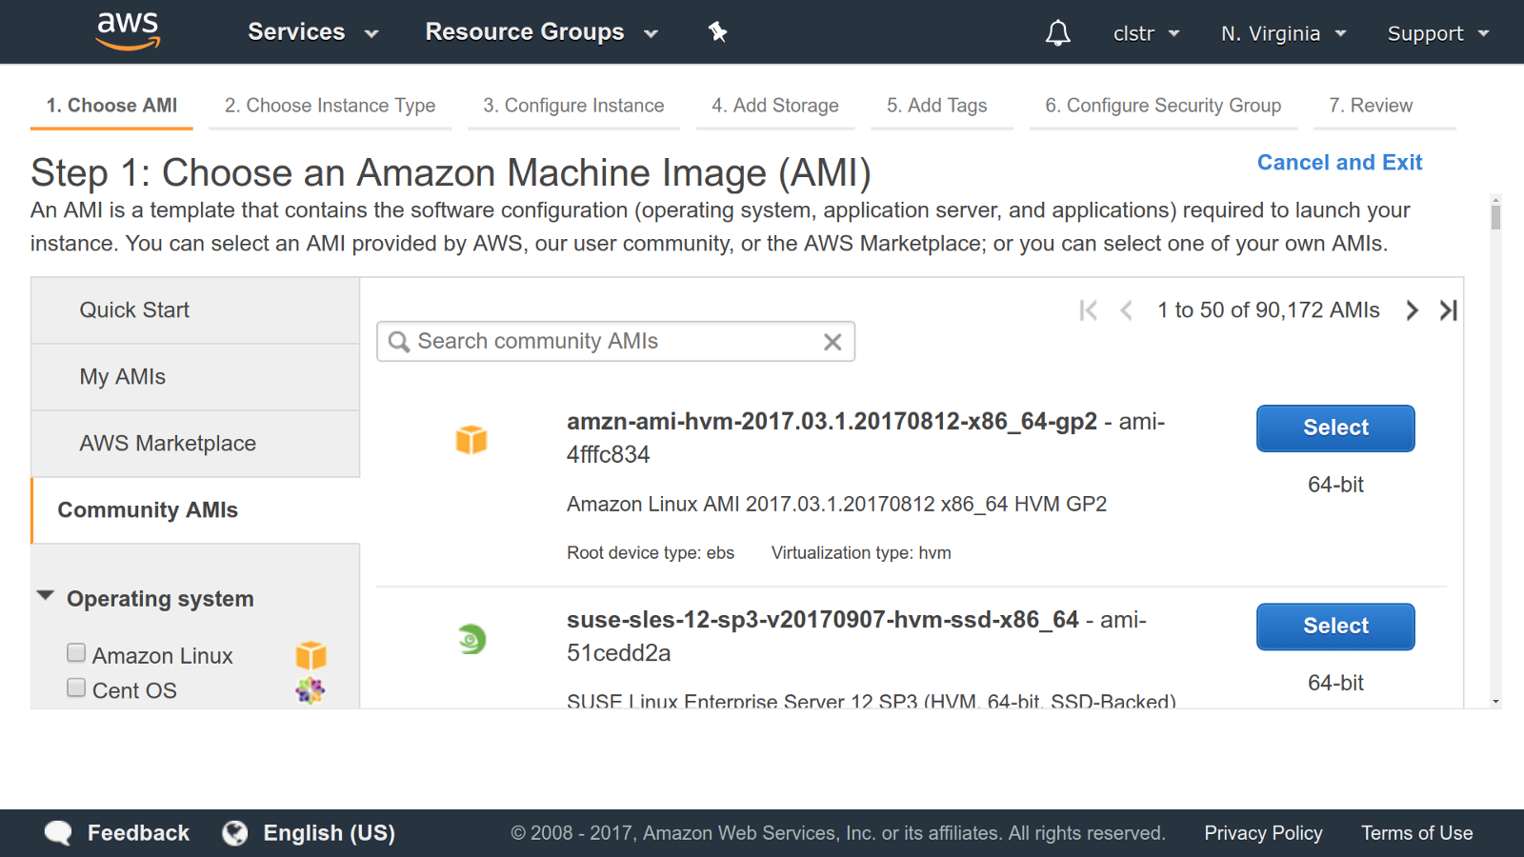1524x857 pixels.
Task: Switch to 2. Choose Instance Type tab
Action: pos(330,106)
